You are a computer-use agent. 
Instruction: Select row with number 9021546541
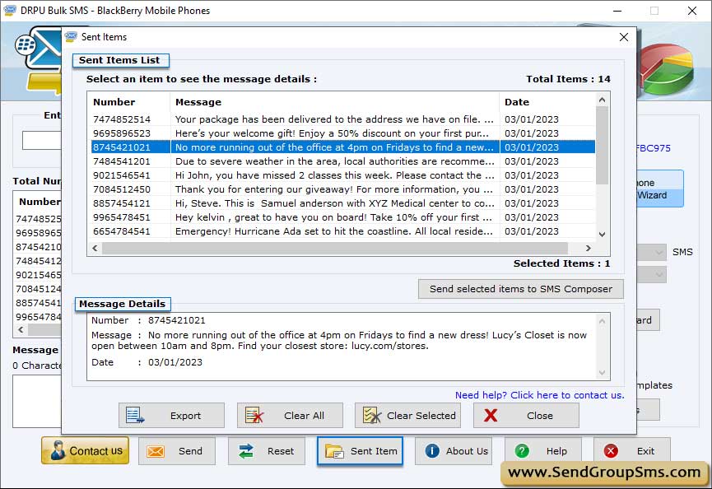point(342,175)
